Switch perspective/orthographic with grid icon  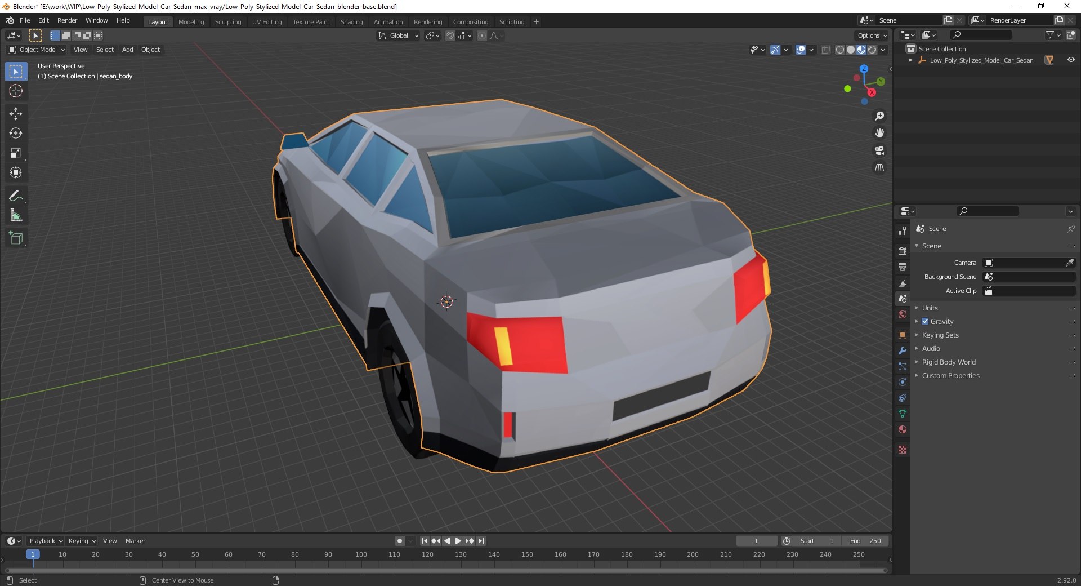tap(879, 168)
